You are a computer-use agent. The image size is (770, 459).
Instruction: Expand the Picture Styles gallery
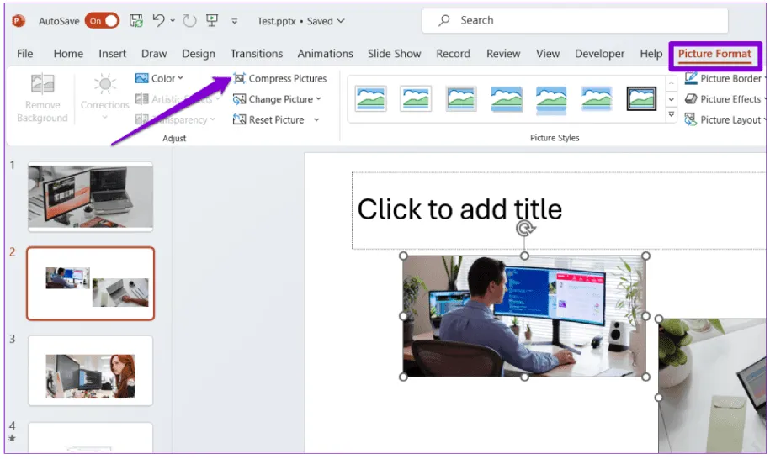coord(671,116)
